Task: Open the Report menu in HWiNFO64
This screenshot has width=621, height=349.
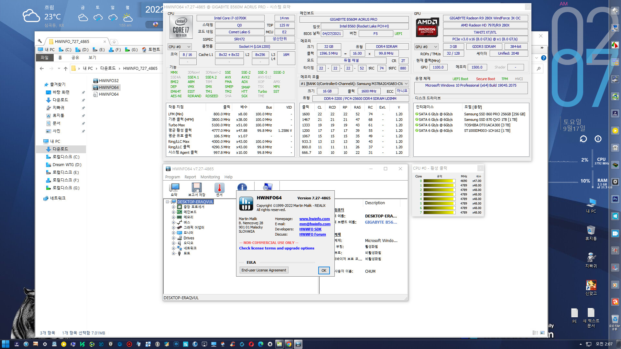Action: coord(190,177)
